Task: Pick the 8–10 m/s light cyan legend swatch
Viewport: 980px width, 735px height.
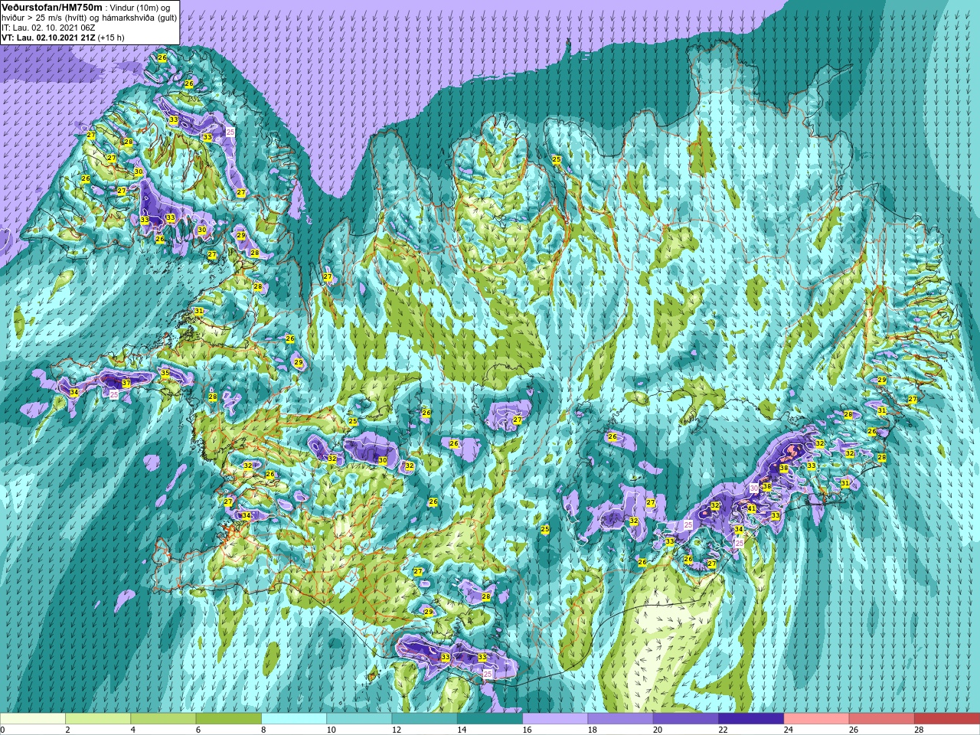Action: point(294,719)
